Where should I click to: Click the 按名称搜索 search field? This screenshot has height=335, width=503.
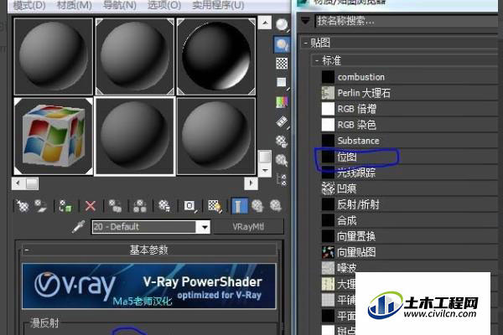coord(407,21)
